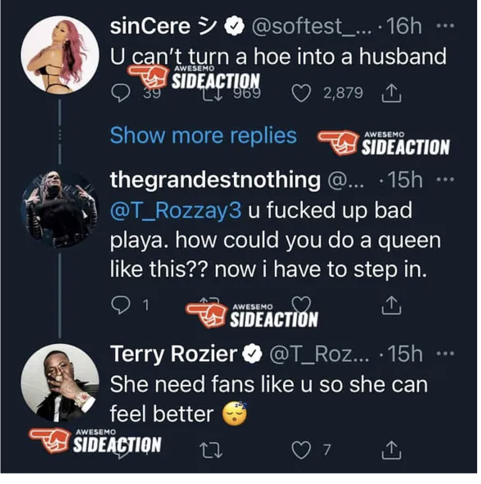481x484 pixels.
Task: Click the thegrandestnothing username
Action: click(x=215, y=180)
